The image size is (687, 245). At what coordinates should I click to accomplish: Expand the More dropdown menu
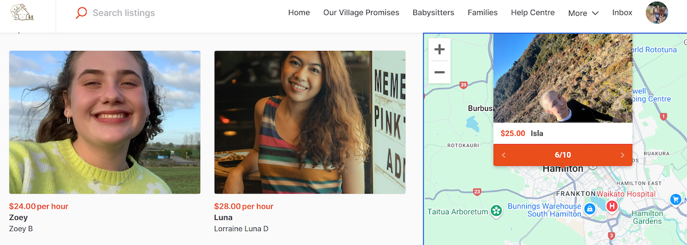tap(583, 13)
